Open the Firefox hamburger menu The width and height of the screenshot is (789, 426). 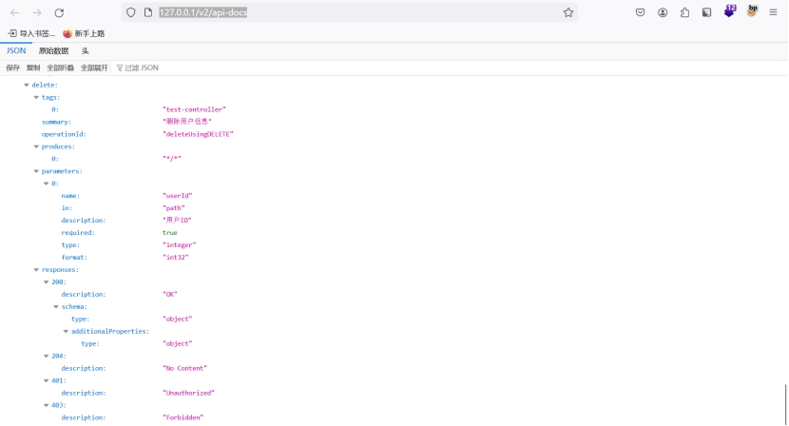773,12
